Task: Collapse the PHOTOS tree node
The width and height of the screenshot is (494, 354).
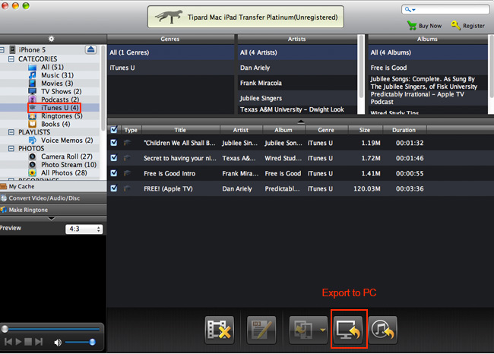Action: coord(11,148)
